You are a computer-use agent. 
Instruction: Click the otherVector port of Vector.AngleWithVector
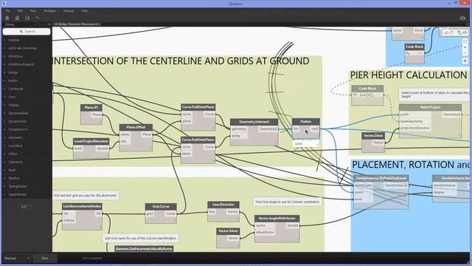tap(265, 232)
